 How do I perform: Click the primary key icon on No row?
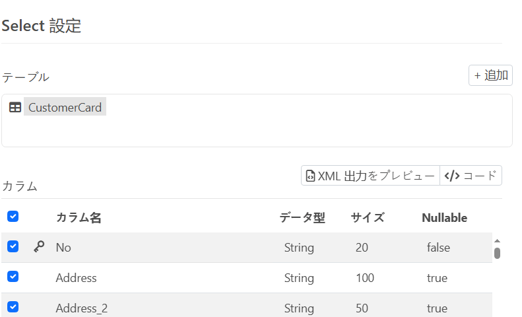(x=39, y=247)
